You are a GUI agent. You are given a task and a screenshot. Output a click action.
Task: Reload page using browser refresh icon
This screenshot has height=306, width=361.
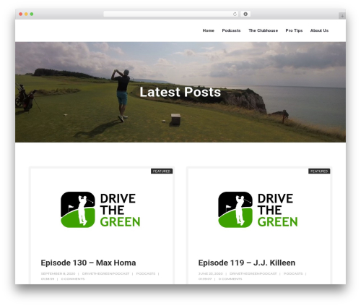coord(235,14)
